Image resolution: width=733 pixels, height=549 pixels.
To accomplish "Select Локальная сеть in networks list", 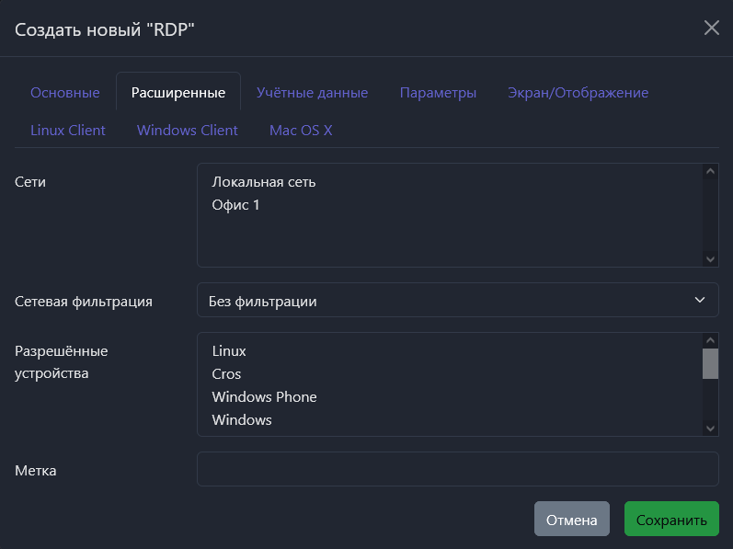I will point(264,182).
